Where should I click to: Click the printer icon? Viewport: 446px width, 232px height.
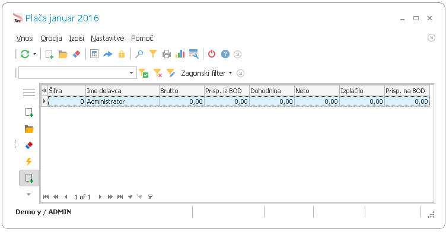(x=167, y=54)
